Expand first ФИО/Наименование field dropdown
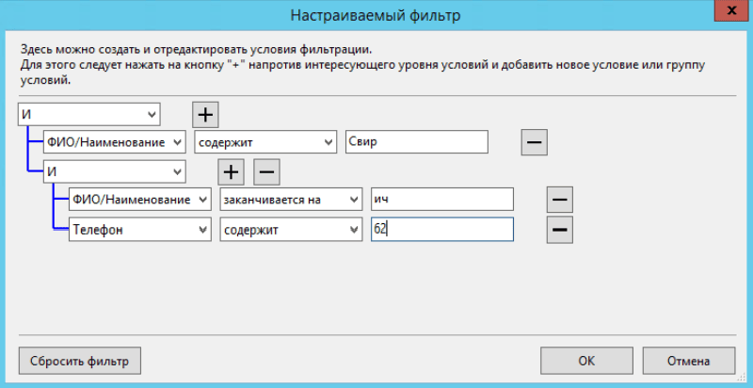Image resolution: width=753 pixels, height=388 pixels. (115, 142)
